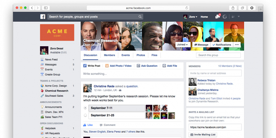The image size is (276, 138).
Task: Open the messages notification icon
Action: [217, 17]
